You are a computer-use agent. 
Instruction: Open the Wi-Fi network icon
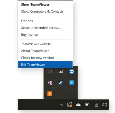[x=96, y=105]
